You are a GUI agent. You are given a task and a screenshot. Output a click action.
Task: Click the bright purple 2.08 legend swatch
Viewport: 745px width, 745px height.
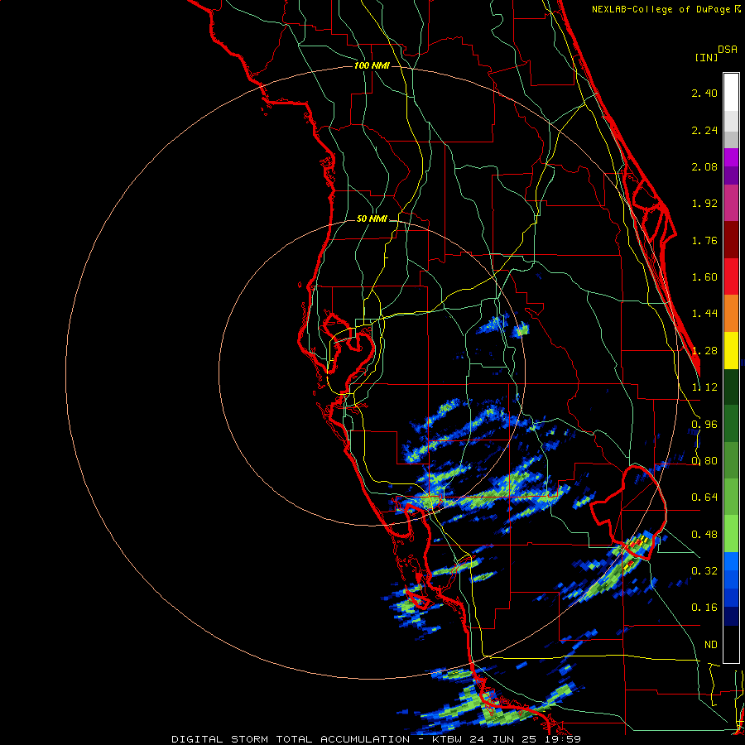tap(731, 157)
